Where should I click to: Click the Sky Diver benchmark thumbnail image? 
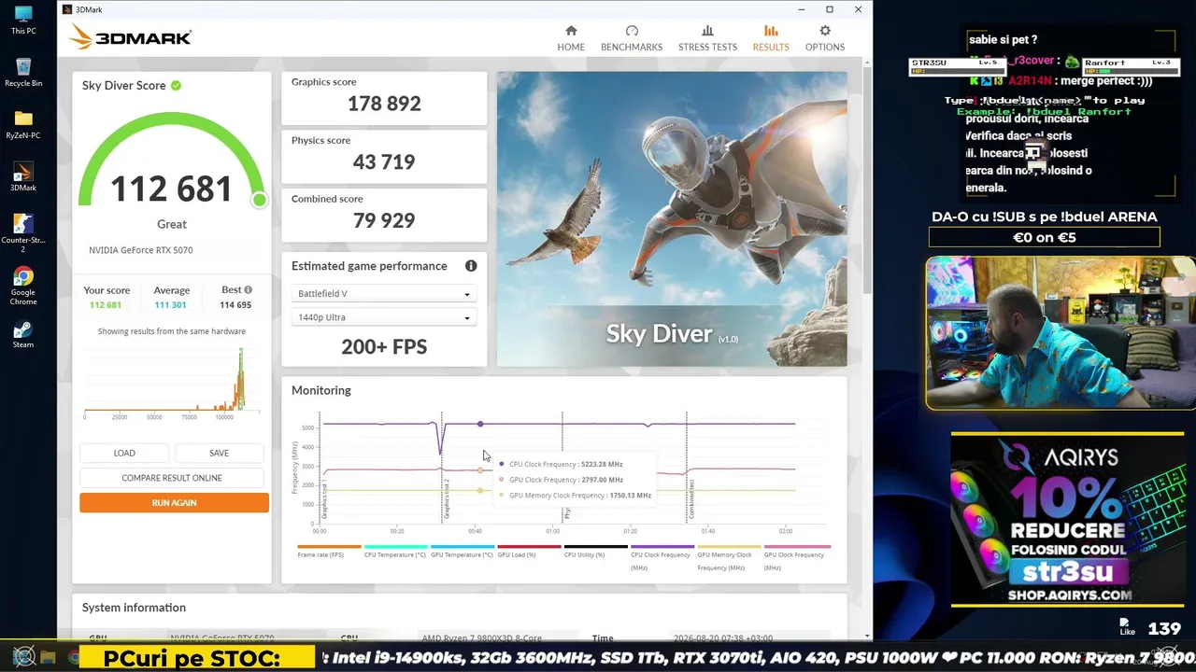(672, 219)
